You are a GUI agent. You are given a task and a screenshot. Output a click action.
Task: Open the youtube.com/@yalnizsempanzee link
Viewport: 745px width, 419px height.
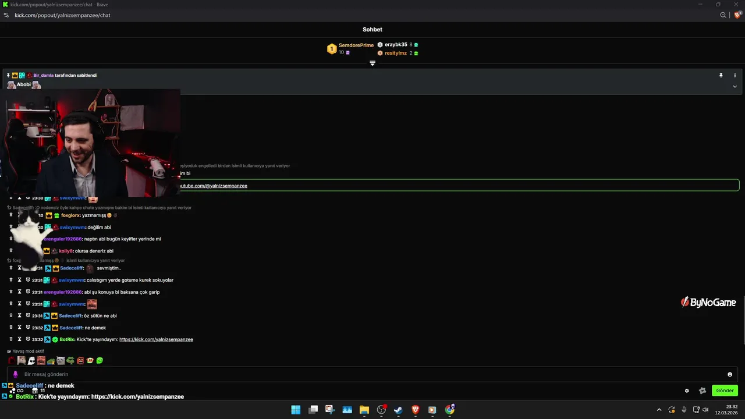point(214,186)
